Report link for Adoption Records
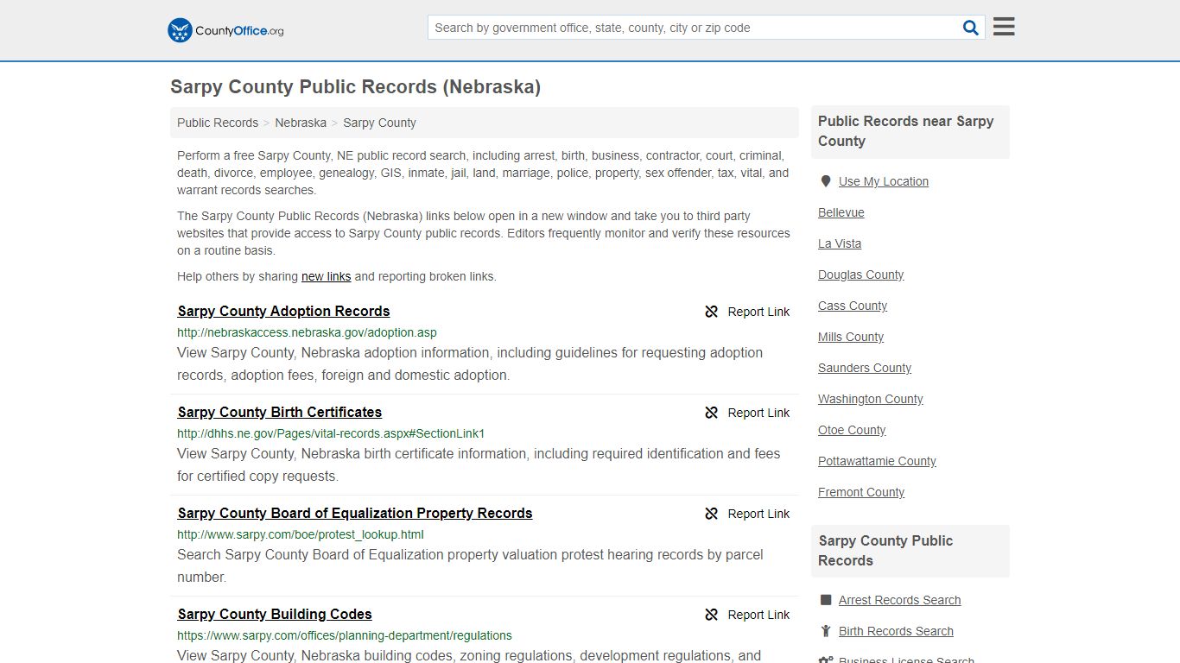Screen dimensions: 1180x663 coord(758,312)
